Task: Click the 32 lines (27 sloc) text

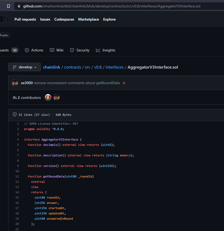Action: click(34, 115)
